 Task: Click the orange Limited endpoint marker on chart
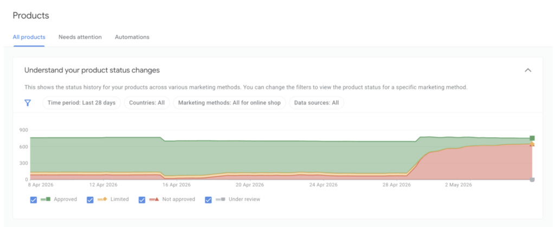[532, 143]
